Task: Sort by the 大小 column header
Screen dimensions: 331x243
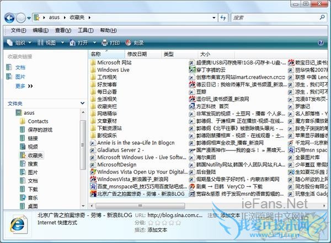Action: pyautogui.click(x=216, y=54)
